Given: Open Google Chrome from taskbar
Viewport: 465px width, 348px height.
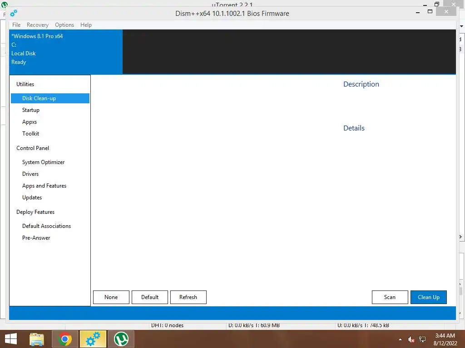Looking at the screenshot, I should click(64, 339).
